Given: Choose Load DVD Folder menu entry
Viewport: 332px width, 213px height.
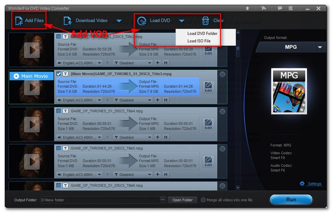Looking at the screenshot, I should pos(202,34).
